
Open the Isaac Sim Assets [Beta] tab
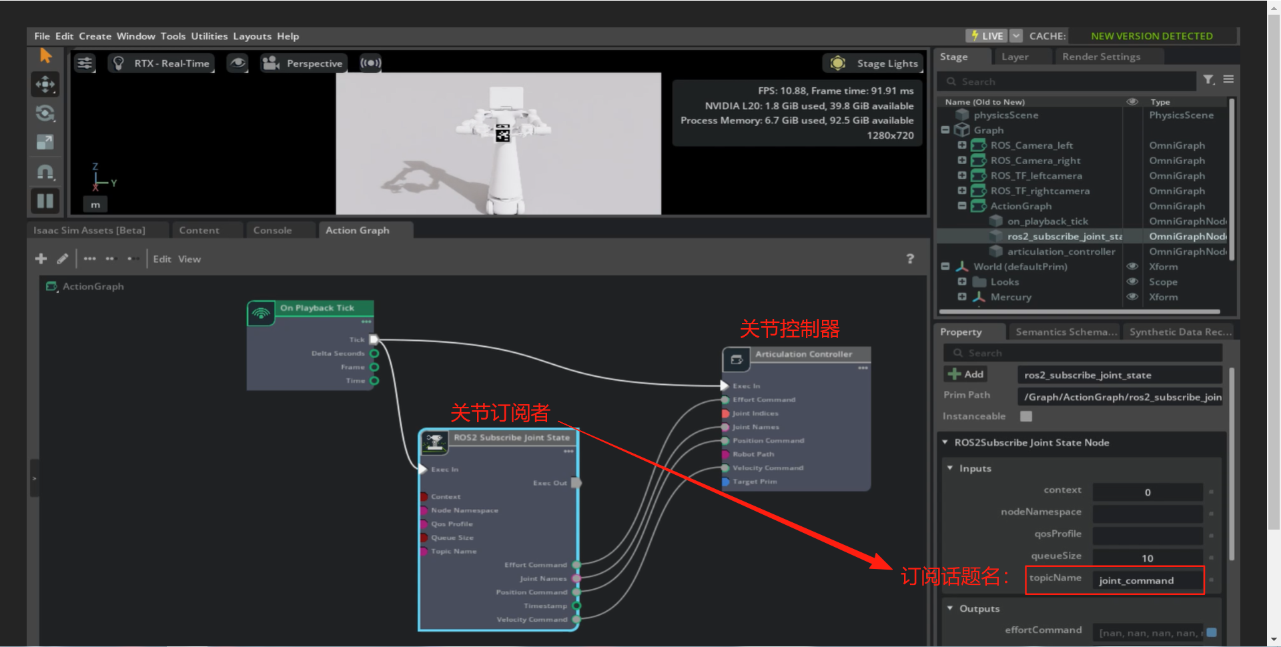point(89,230)
